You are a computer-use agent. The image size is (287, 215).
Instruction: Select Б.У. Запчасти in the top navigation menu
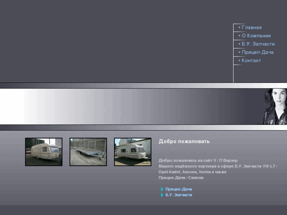(258, 44)
